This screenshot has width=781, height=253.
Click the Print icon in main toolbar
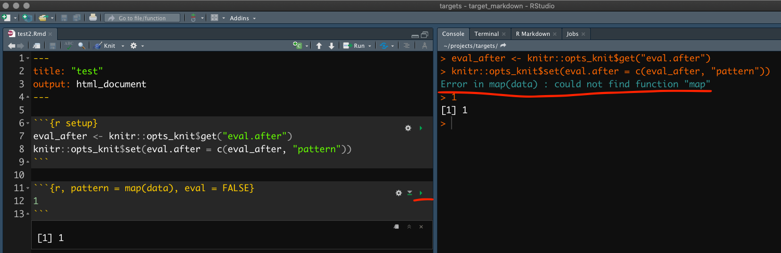click(93, 18)
